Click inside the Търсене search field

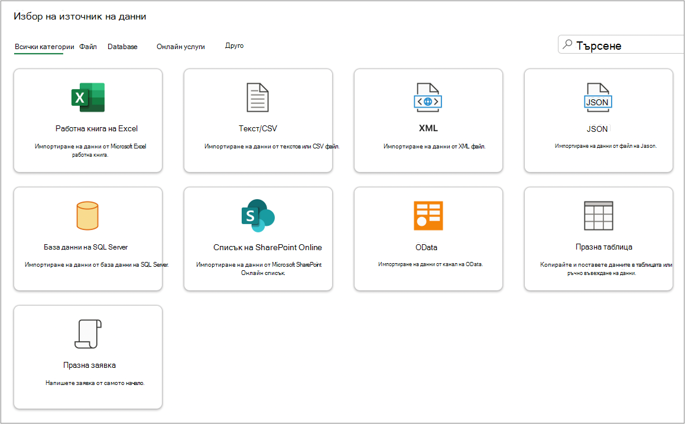pyautogui.click(x=621, y=44)
